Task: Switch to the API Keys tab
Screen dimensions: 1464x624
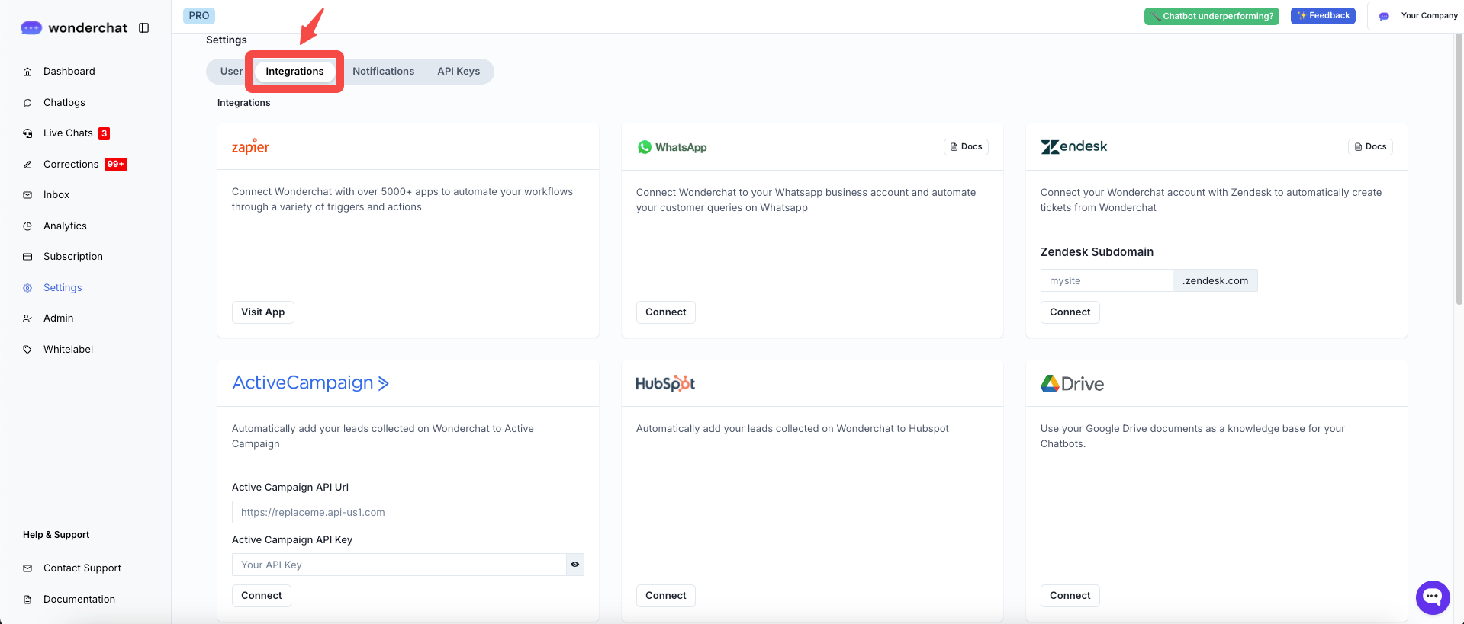Action: tap(459, 72)
